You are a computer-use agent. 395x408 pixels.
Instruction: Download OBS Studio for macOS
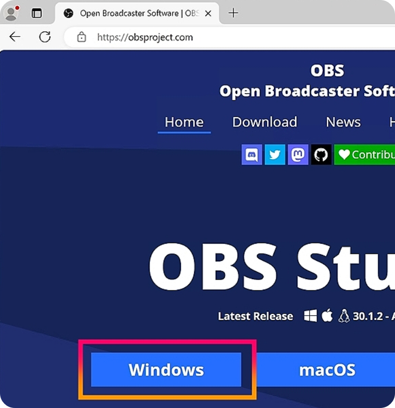pyautogui.click(x=327, y=369)
